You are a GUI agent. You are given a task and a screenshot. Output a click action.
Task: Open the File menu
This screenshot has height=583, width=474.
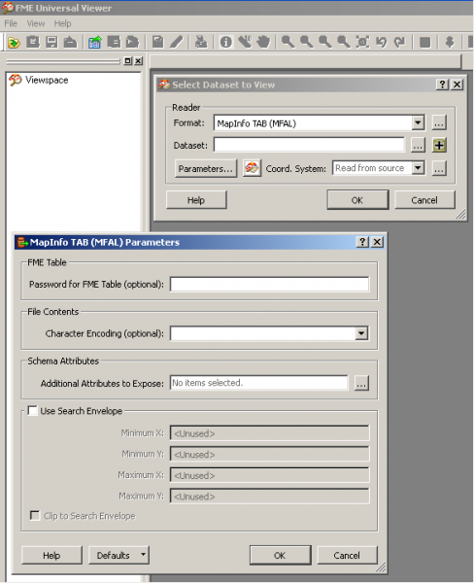tap(11, 23)
